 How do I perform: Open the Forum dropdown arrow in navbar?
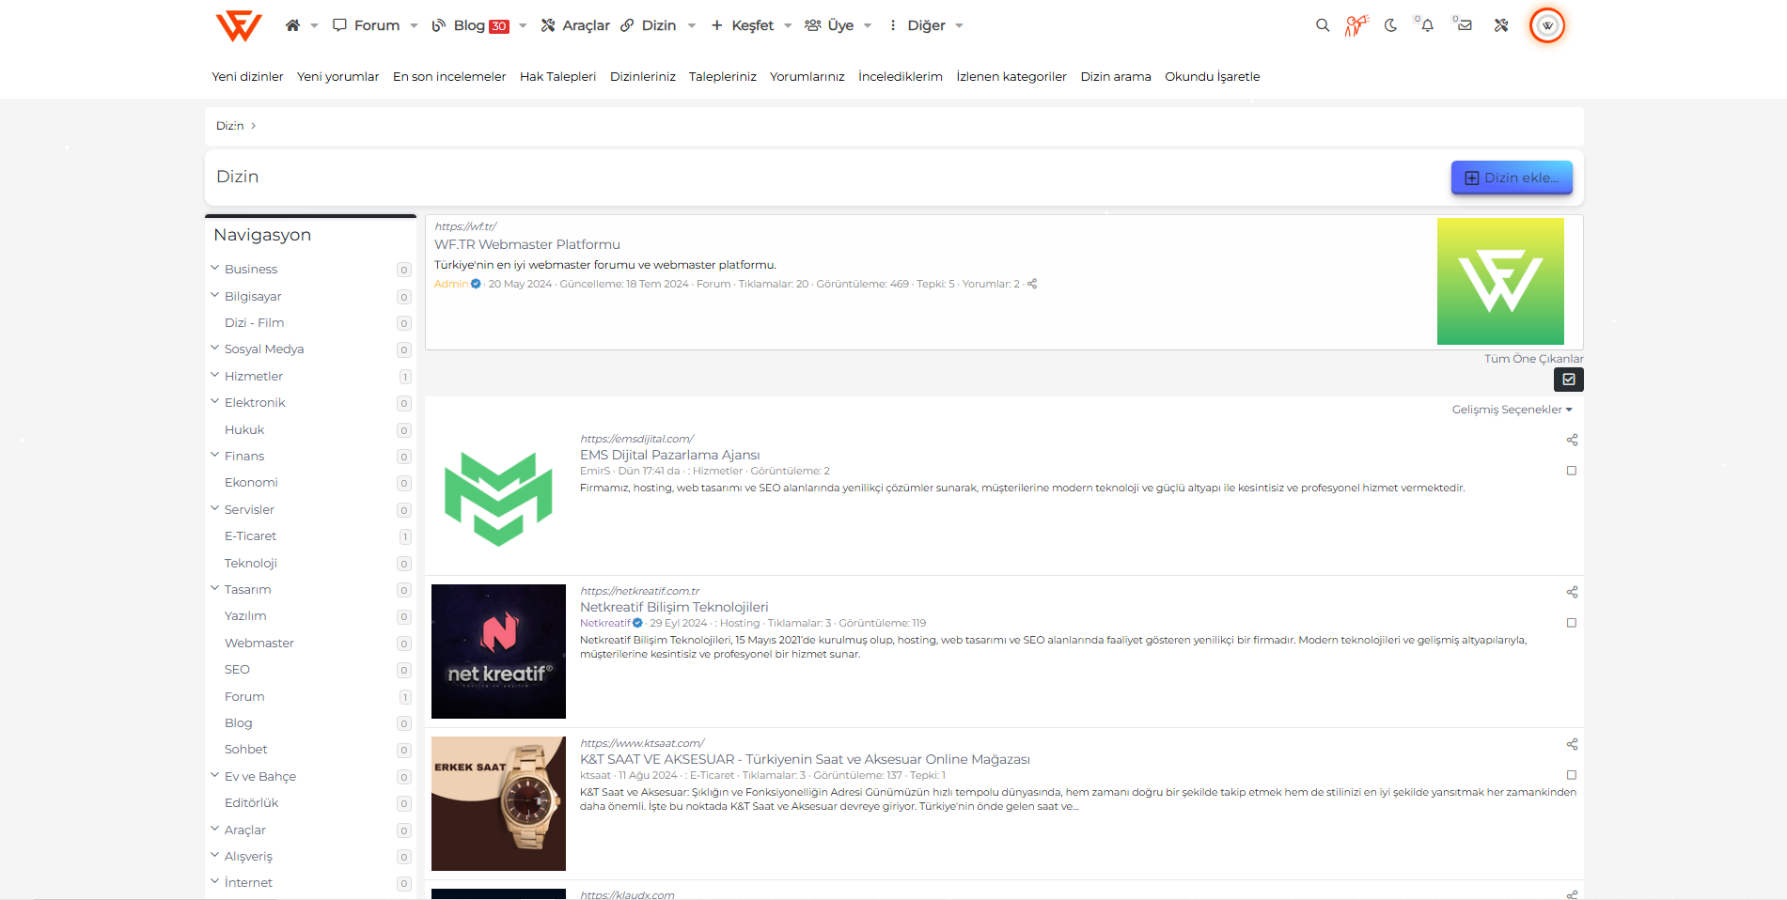[414, 26]
